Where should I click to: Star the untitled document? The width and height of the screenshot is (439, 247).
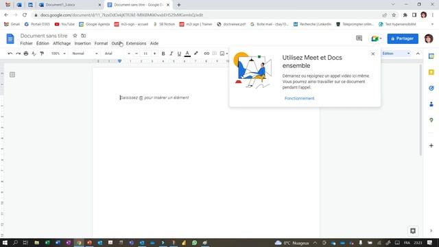point(75,36)
